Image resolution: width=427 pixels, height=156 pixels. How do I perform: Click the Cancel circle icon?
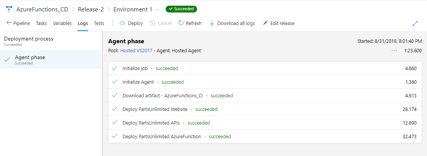coord(152,23)
